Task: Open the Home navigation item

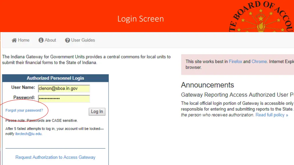Action: 24,40
